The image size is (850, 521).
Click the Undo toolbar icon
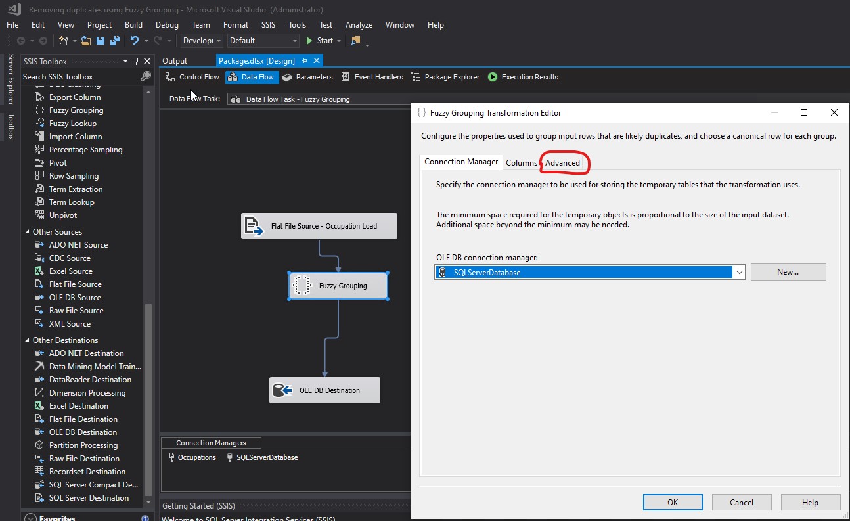(x=135, y=41)
